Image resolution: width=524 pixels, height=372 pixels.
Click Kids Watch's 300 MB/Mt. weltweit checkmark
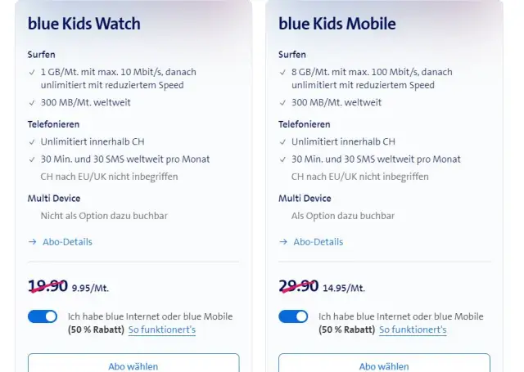32,102
